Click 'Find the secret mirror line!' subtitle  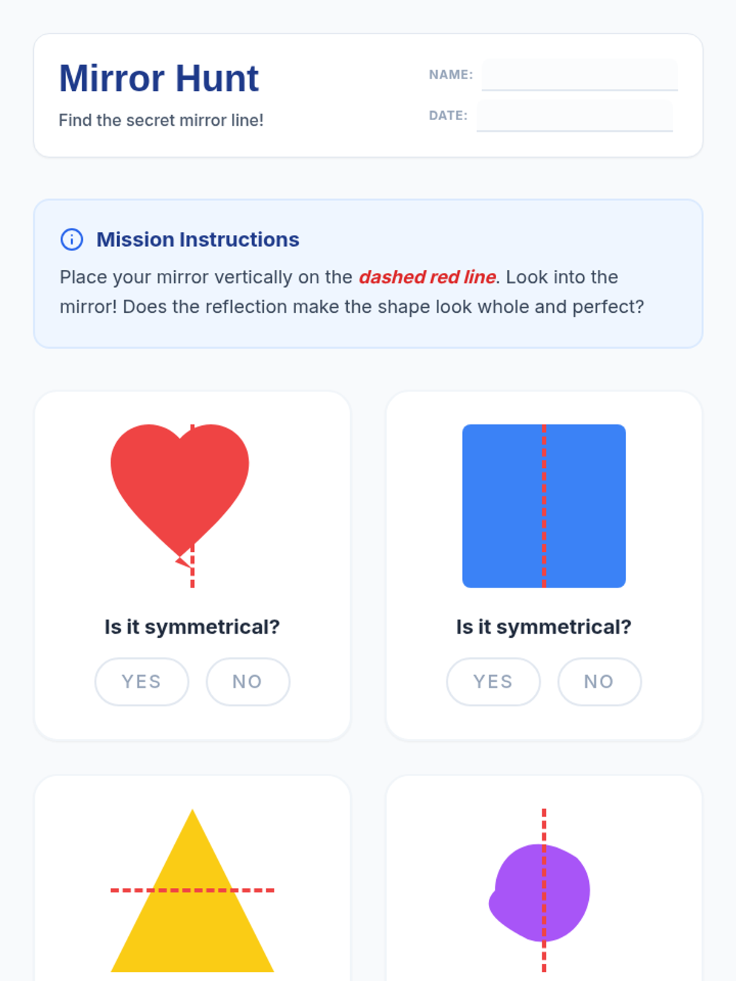pos(161,120)
